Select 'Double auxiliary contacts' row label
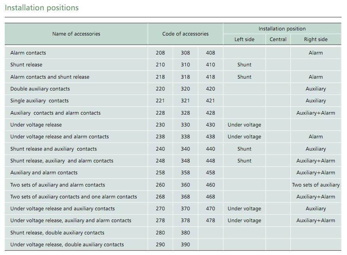Viewport: 347px width, 255px height. click(x=40, y=89)
